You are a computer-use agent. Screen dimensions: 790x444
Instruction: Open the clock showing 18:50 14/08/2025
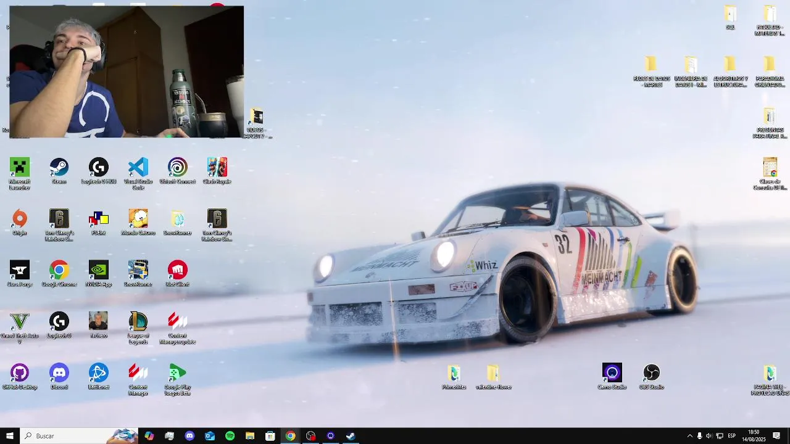(x=754, y=436)
